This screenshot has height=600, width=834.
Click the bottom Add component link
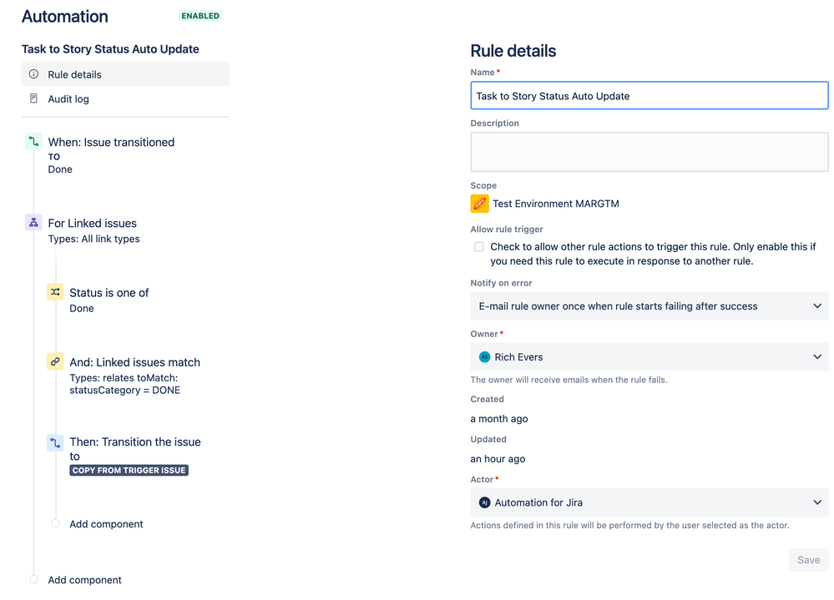tap(84, 580)
